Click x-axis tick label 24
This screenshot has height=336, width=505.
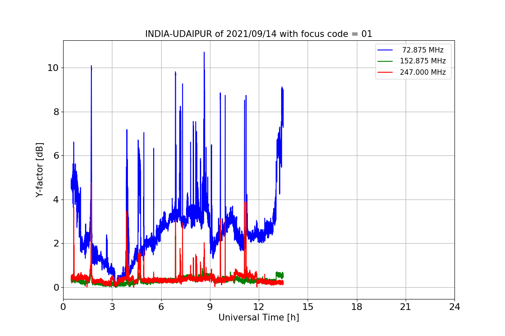[x=454, y=307]
